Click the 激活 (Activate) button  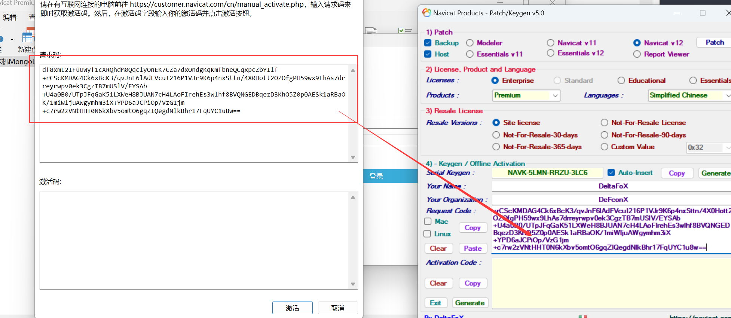click(292, 308)
